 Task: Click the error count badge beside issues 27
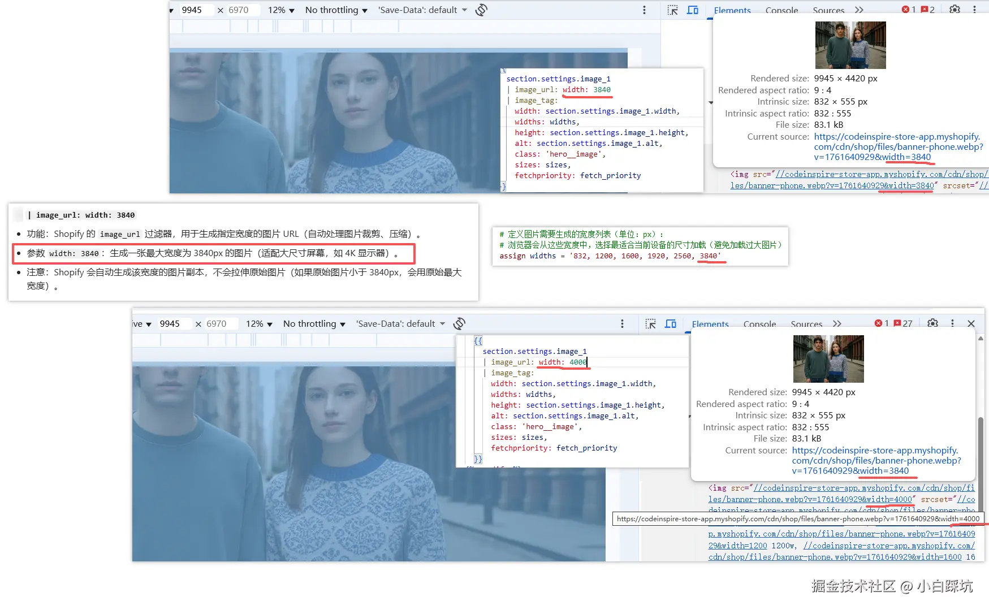[882, 323]
